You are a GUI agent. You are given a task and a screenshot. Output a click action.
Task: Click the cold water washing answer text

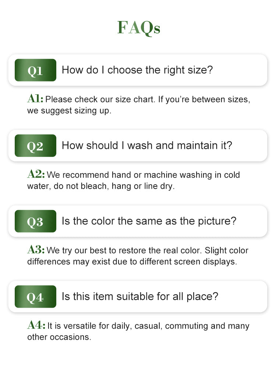tap(133, 180)
